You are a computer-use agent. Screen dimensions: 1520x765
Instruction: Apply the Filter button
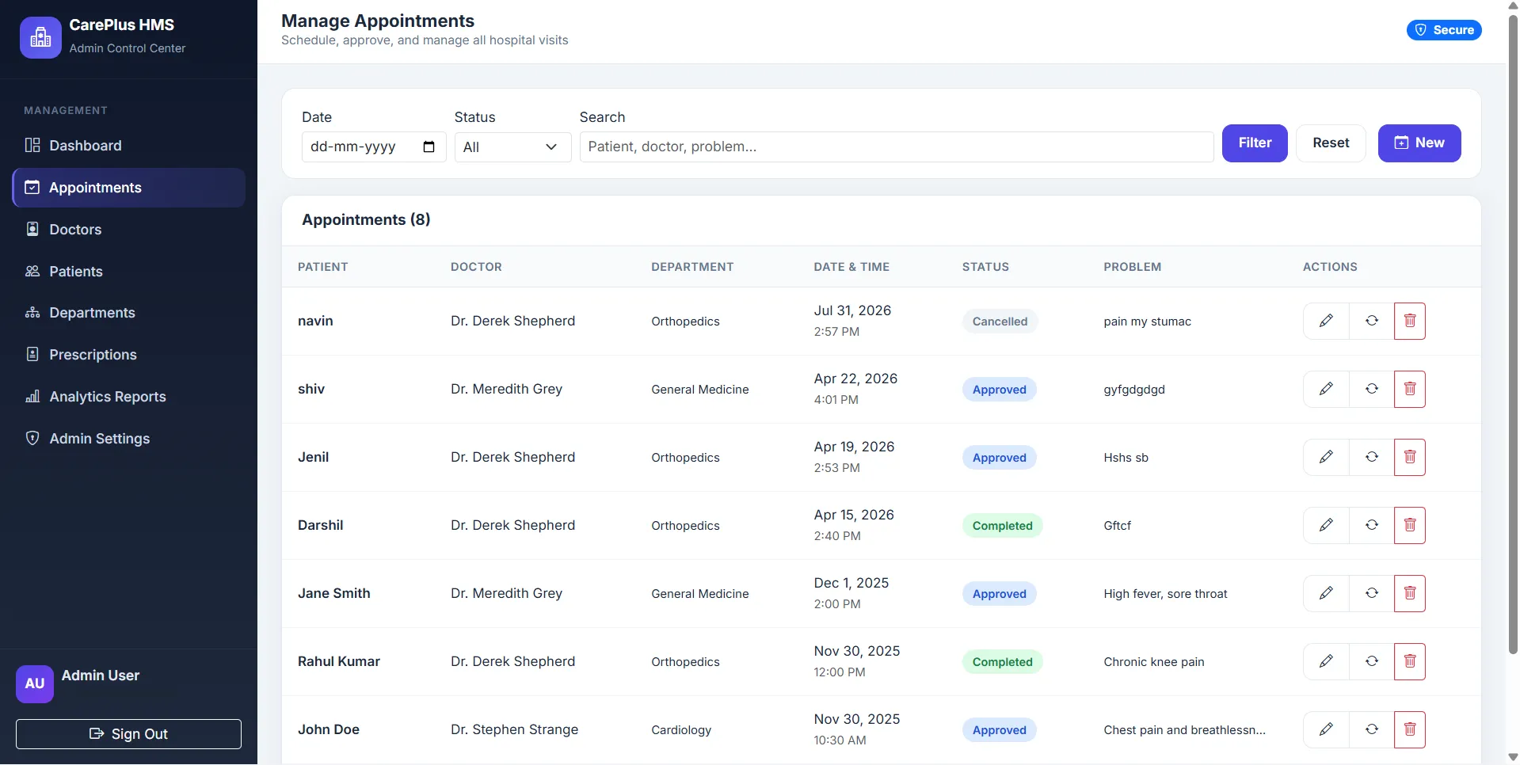(1255, 143)
